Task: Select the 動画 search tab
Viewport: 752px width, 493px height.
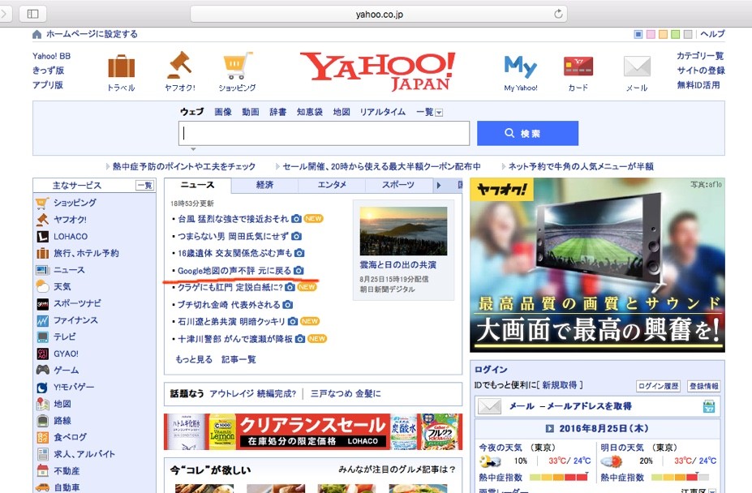Action: pyautogui.click(x=251, y=112)
